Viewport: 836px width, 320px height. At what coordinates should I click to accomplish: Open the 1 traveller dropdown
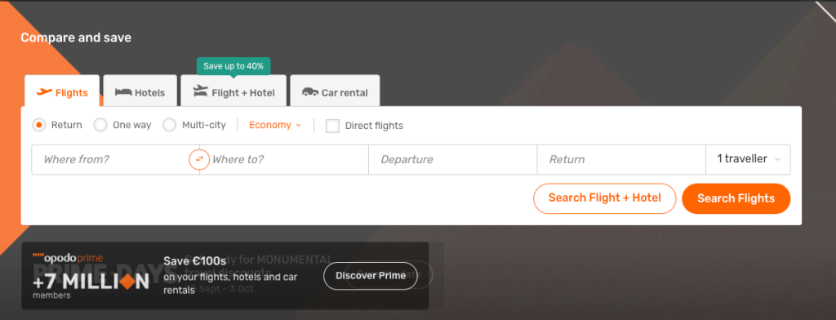click(748, 159)
